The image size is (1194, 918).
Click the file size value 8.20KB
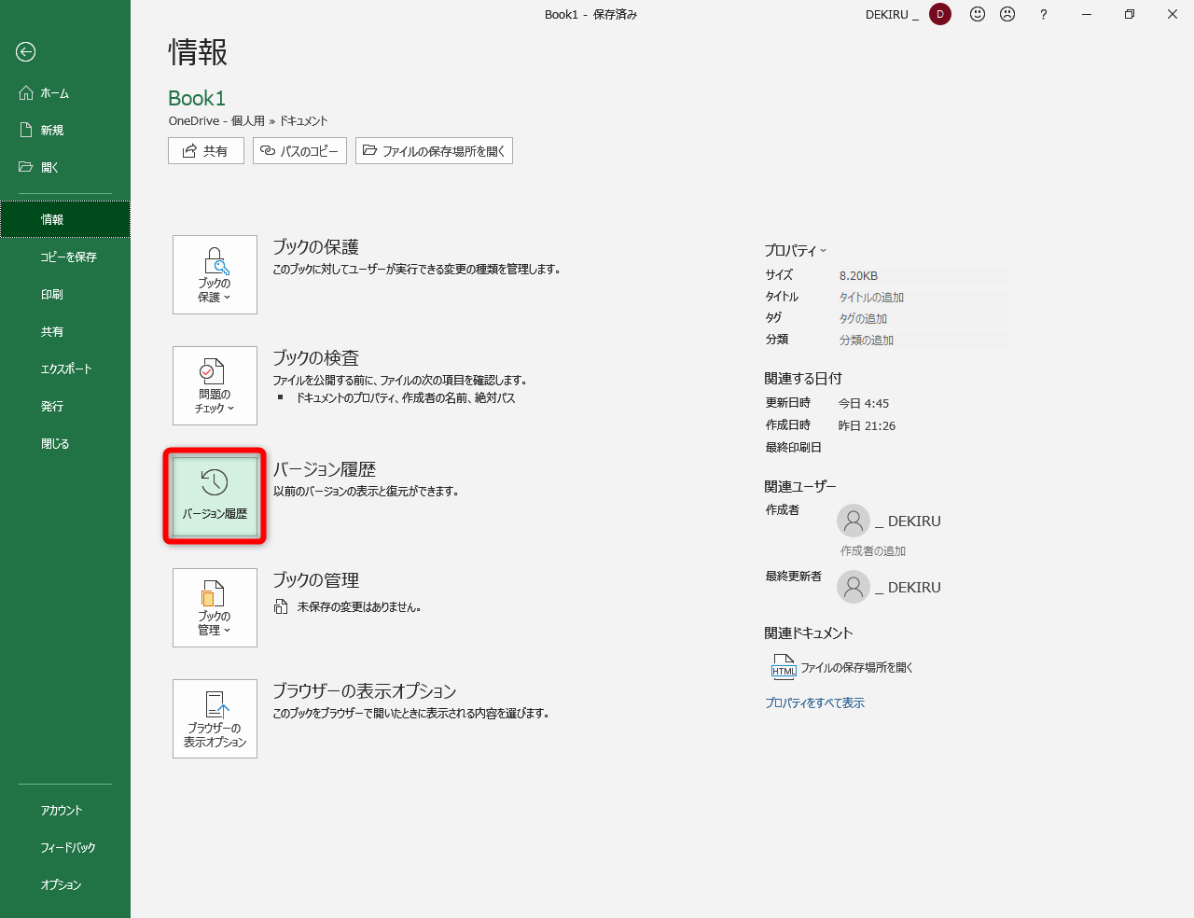coord(858,276)
